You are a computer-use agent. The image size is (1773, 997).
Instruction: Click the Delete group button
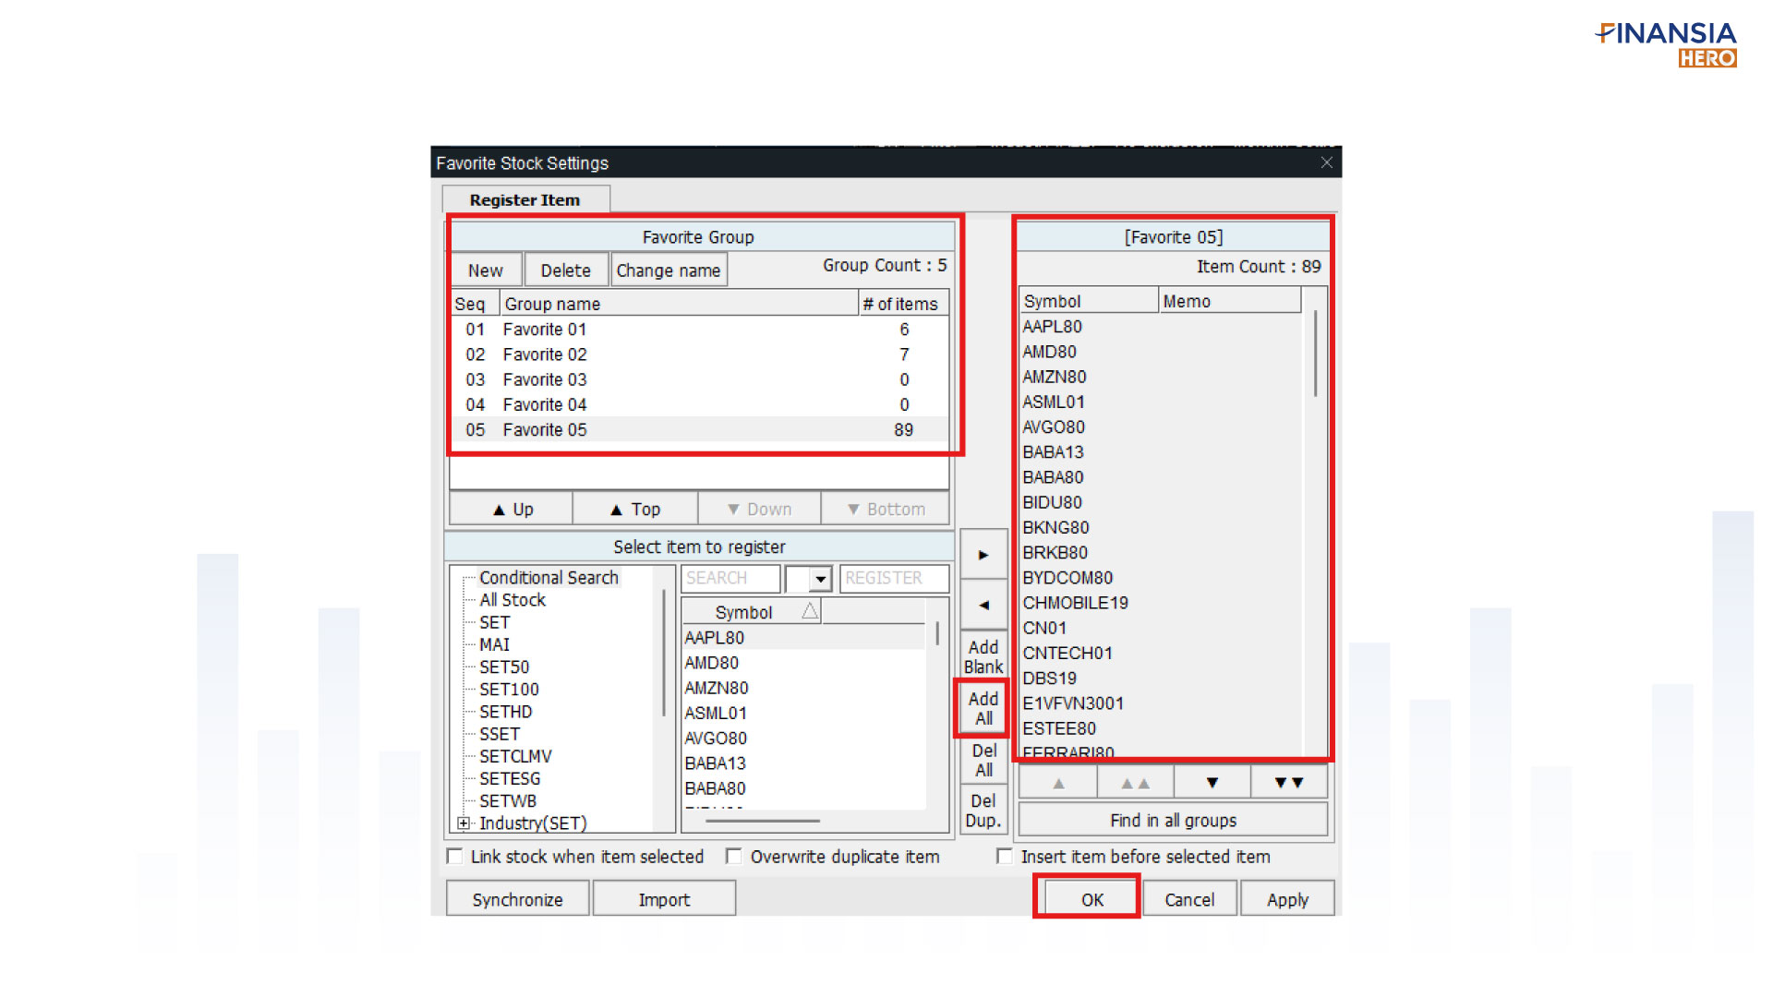click(x=565, y=270)
